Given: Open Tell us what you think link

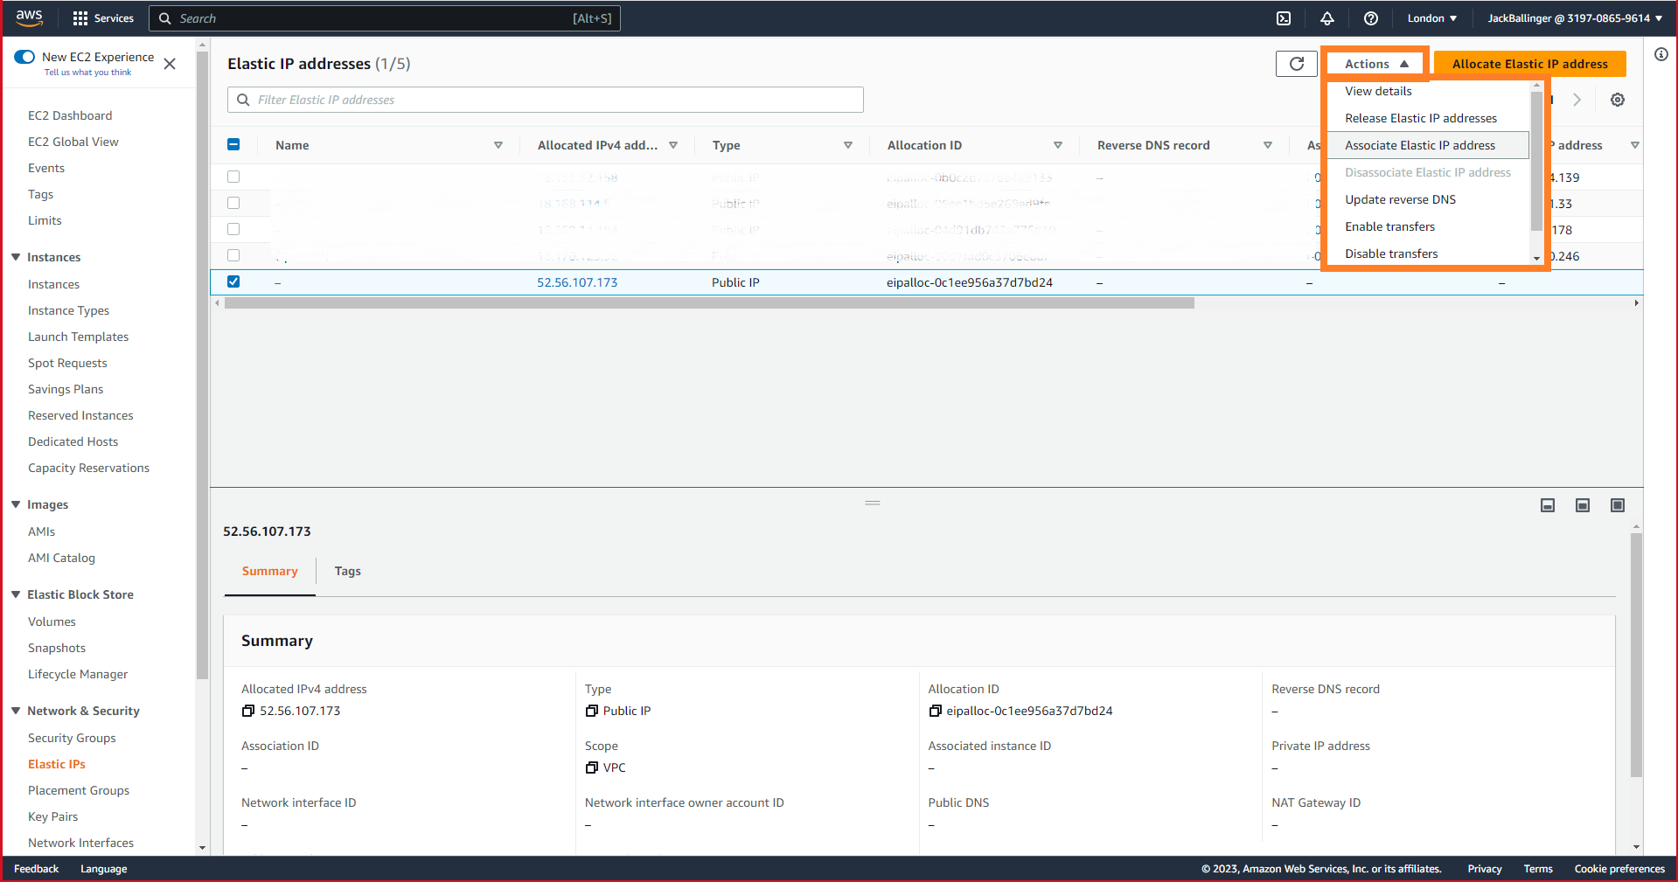Looking at the screenshot, I should [x=87, y=73].
